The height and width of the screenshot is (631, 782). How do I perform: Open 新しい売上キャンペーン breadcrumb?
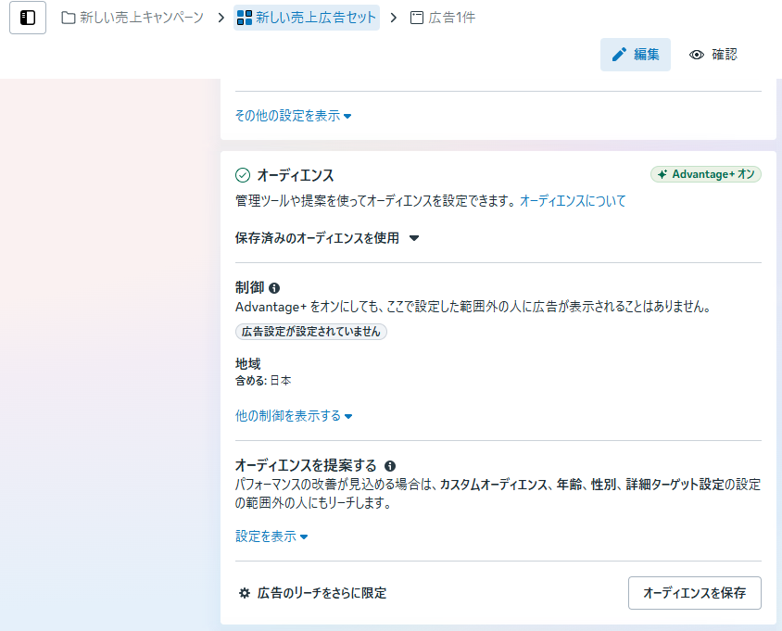[x=141, y=18]
